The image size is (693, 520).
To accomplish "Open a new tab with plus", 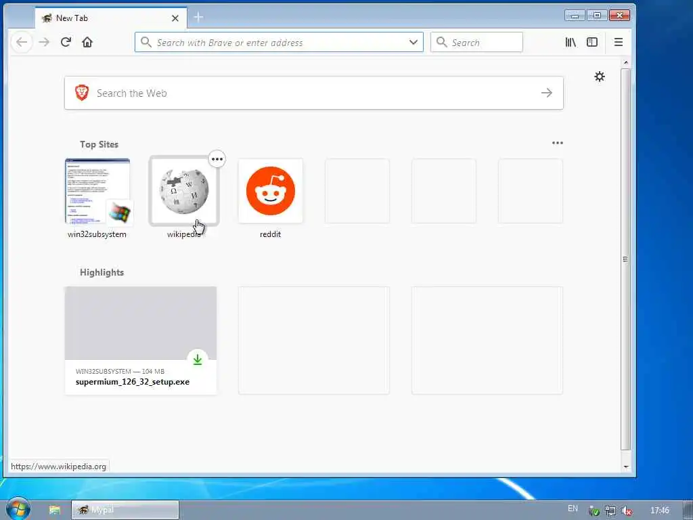I will [198, 18].
